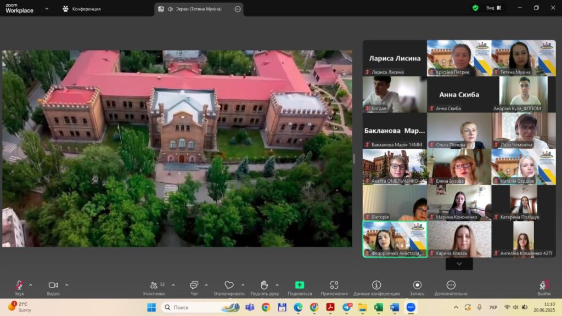The width and height of the screenshot is (562, 316).
Task: Expand the Zoom Workplace dropdown chevron
Action: pos(47,9)
